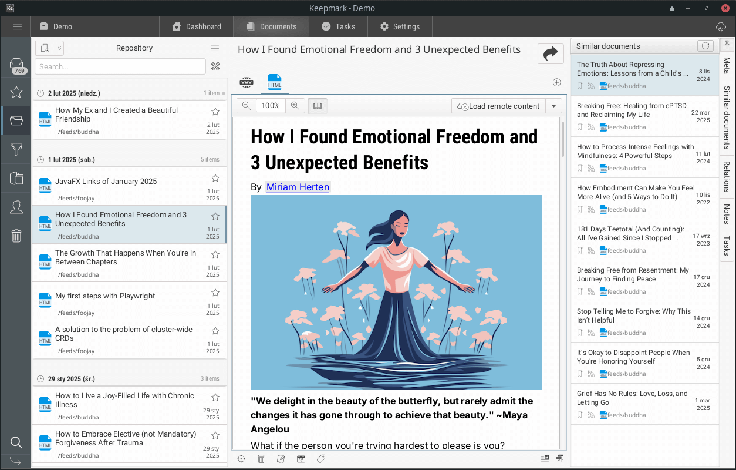
Task: Zoom out on the document view
Action: point(247,106)
